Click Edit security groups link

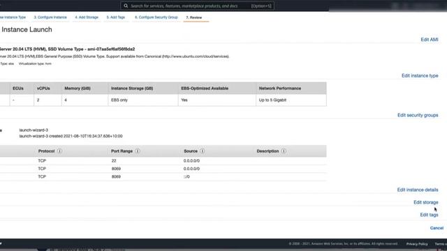418,115
